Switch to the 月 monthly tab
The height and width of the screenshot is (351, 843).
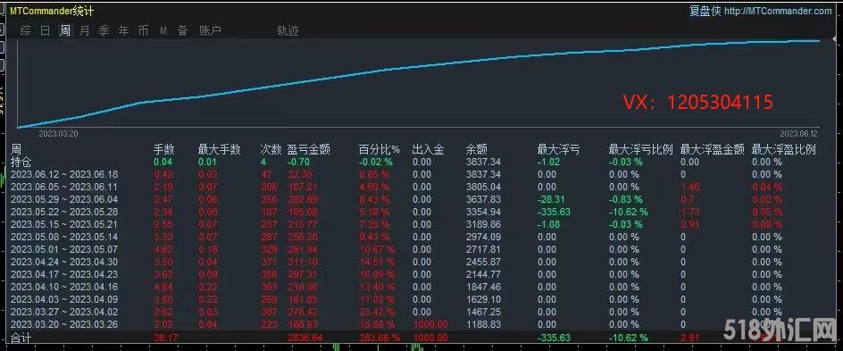click(85, 30)
